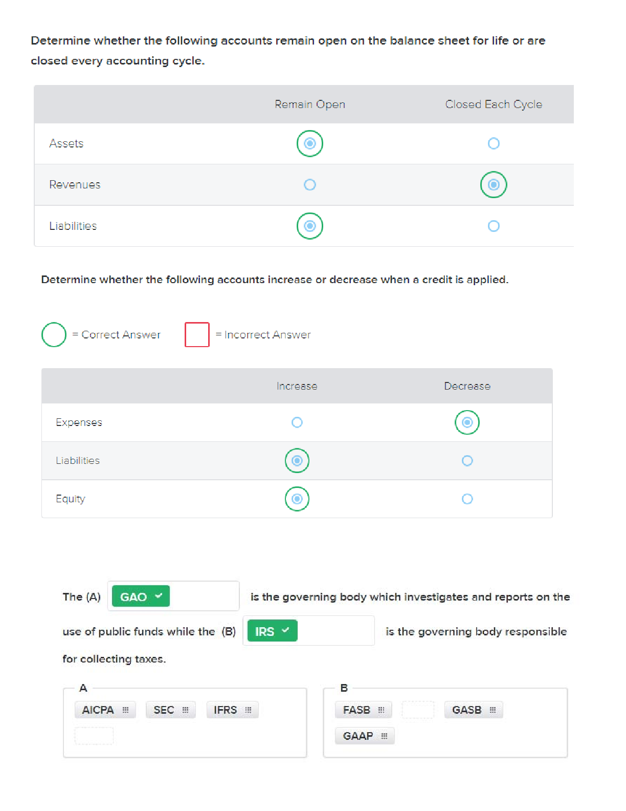
Task: Click the AICPA answer option
Action: tap(98, 710)
